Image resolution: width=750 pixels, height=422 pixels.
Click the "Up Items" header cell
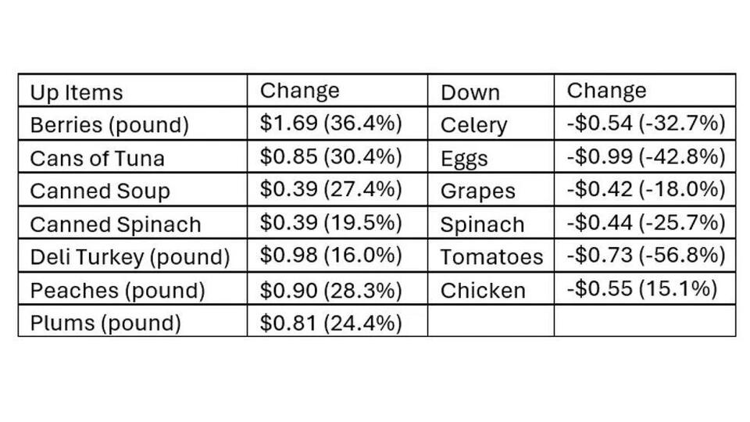click(77, 92)
